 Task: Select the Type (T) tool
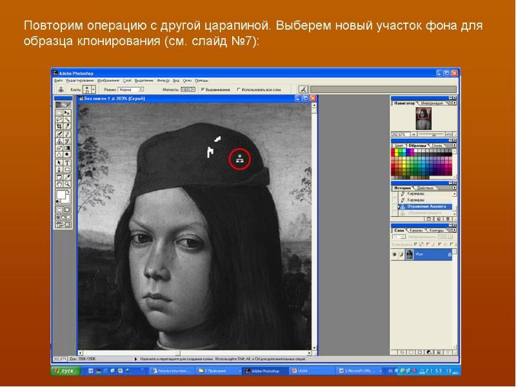[x=67, y=163]
